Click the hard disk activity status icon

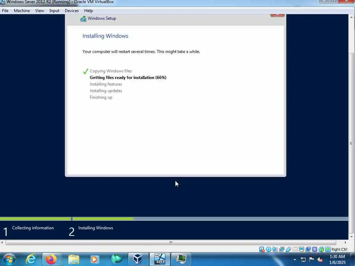pos(262,249)
